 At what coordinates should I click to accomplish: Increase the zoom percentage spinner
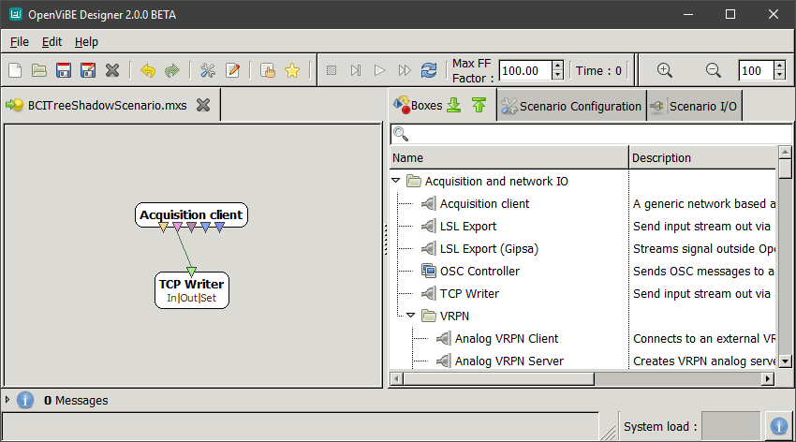780,66
